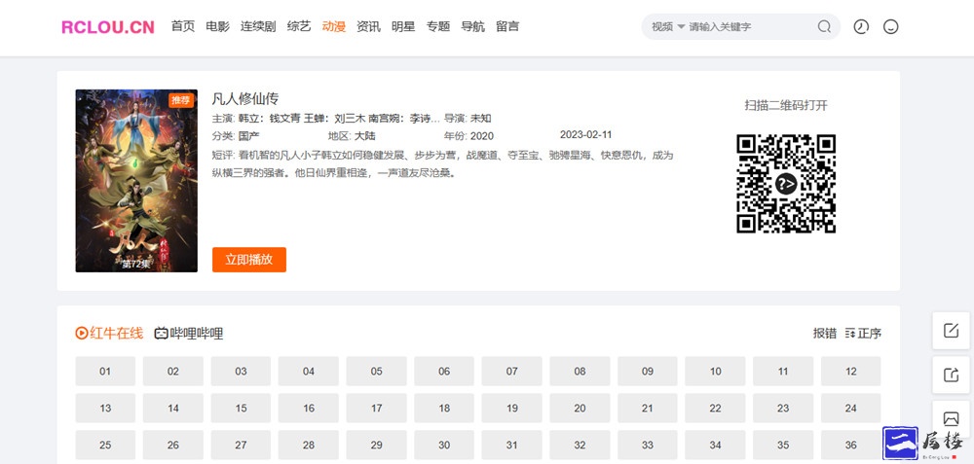
Task: Click the user profile smiley icon
Action: tap(890, 27)
